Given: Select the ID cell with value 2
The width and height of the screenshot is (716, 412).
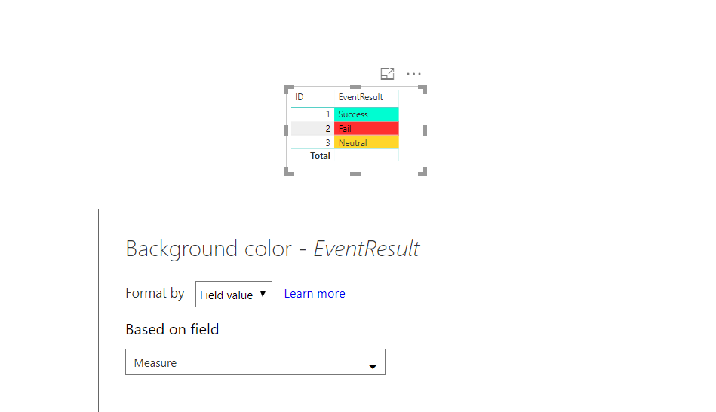Looking at the screenshot, I should (x=313, y=129).
